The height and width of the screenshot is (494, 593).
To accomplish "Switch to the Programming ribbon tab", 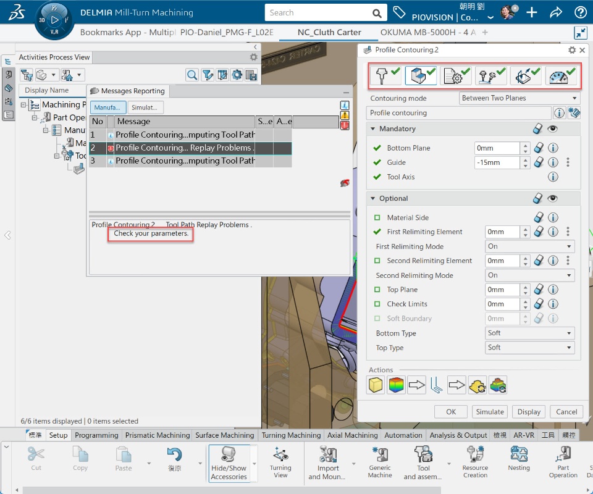I will pos(96,435).
